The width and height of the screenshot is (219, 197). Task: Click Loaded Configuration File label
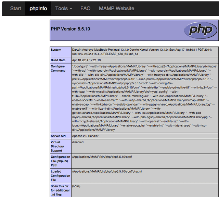(60, 176)
